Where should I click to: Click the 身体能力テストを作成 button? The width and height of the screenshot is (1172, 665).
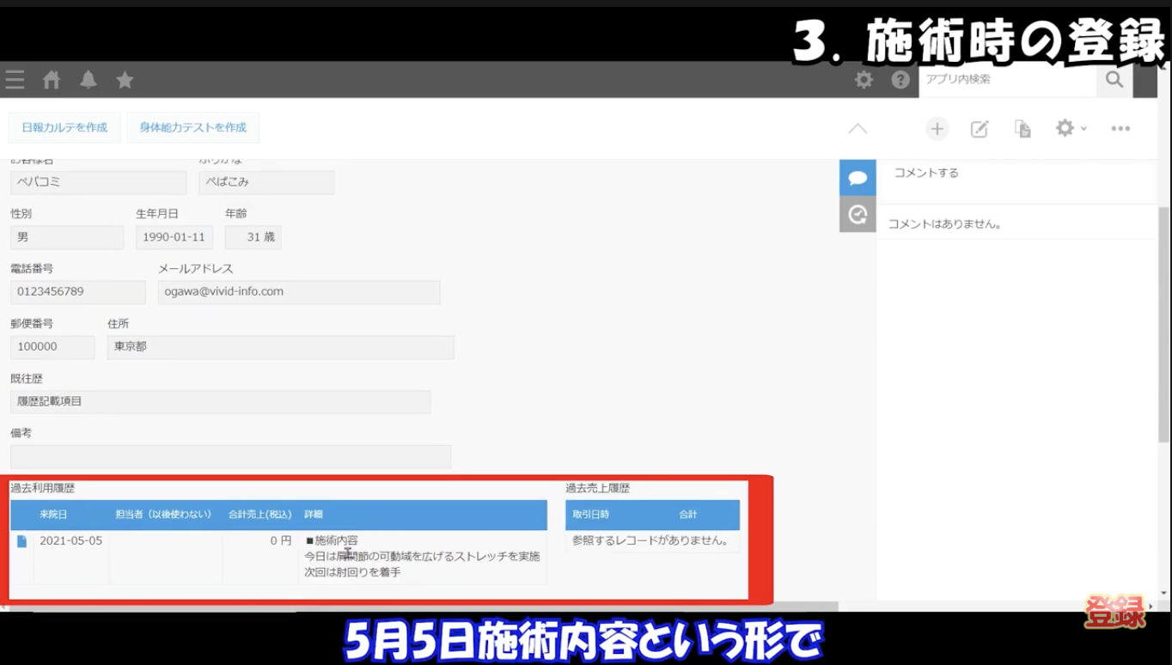[x=192, y=127]
